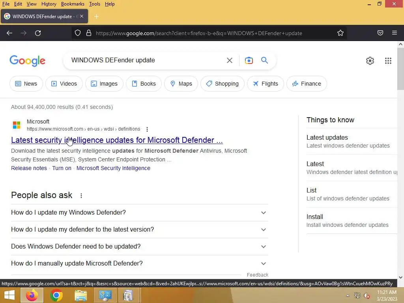This screenshot has width=404, height=303.
Task: Click the taskbar clock showing 11:21 AM
Action: pos(387,296)
